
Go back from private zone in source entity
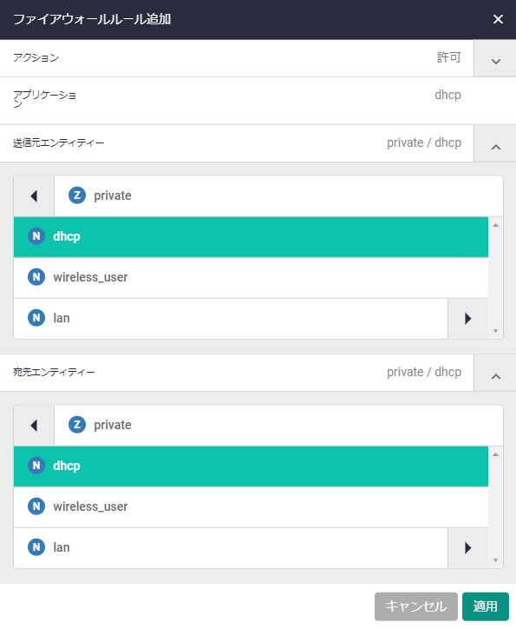pos(34,196)
